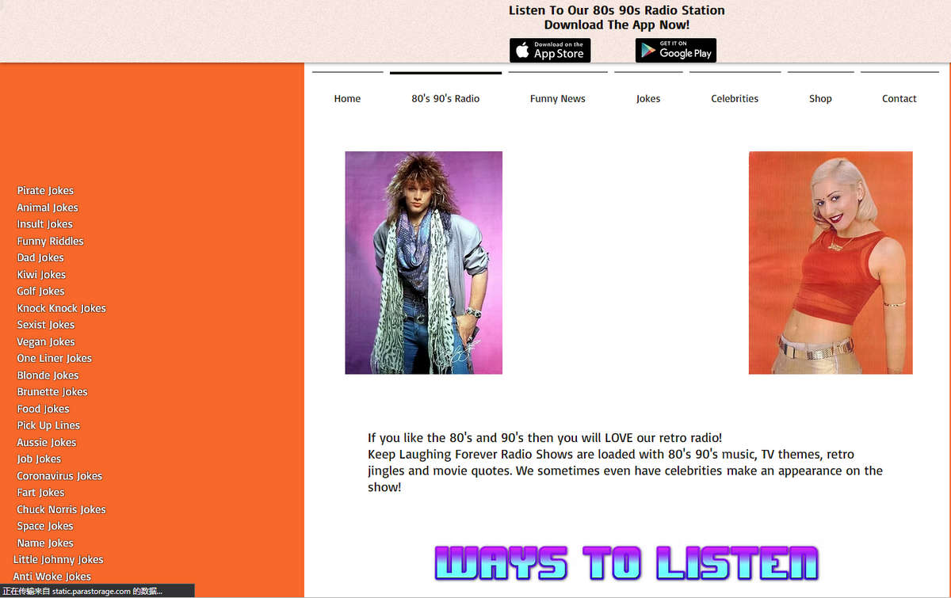Go to Insult Jokes

click(x=44, y=224)
